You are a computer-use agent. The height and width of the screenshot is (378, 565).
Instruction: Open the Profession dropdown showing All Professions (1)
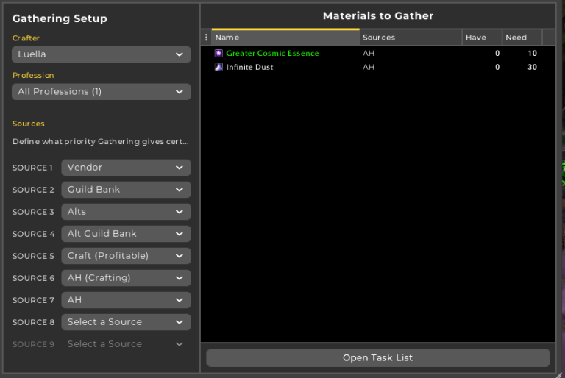click(x=102, y=91)
